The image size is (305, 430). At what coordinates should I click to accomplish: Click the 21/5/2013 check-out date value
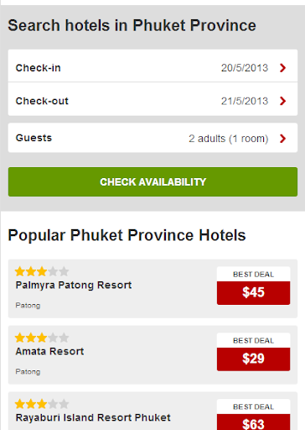click(x=245, y=101)
